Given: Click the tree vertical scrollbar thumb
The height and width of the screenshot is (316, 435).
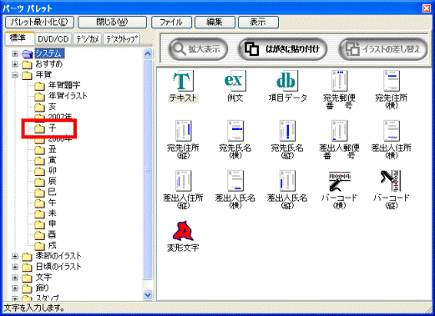Looking at the screenshot, I should click(x=148, y=169).
